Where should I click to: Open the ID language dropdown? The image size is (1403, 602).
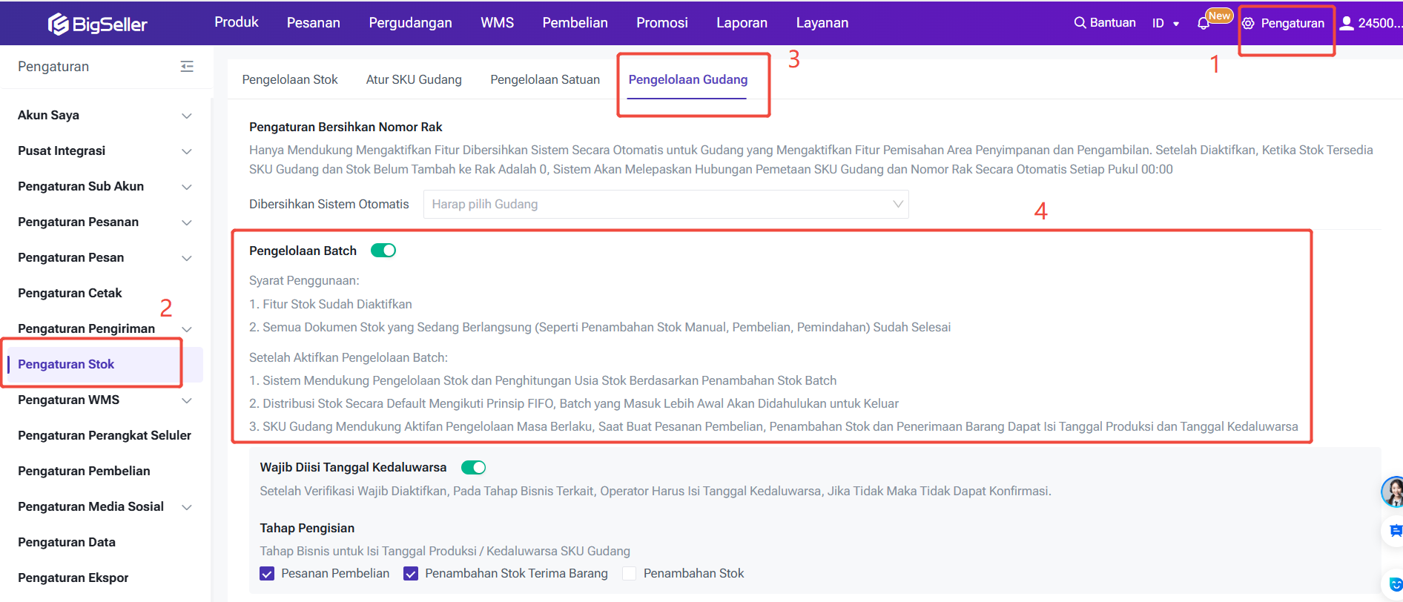click(x=1165, y=24)
